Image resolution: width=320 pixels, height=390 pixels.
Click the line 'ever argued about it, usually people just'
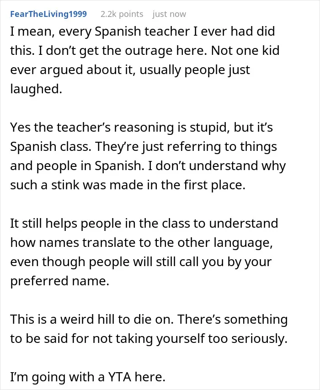(130, 70)
